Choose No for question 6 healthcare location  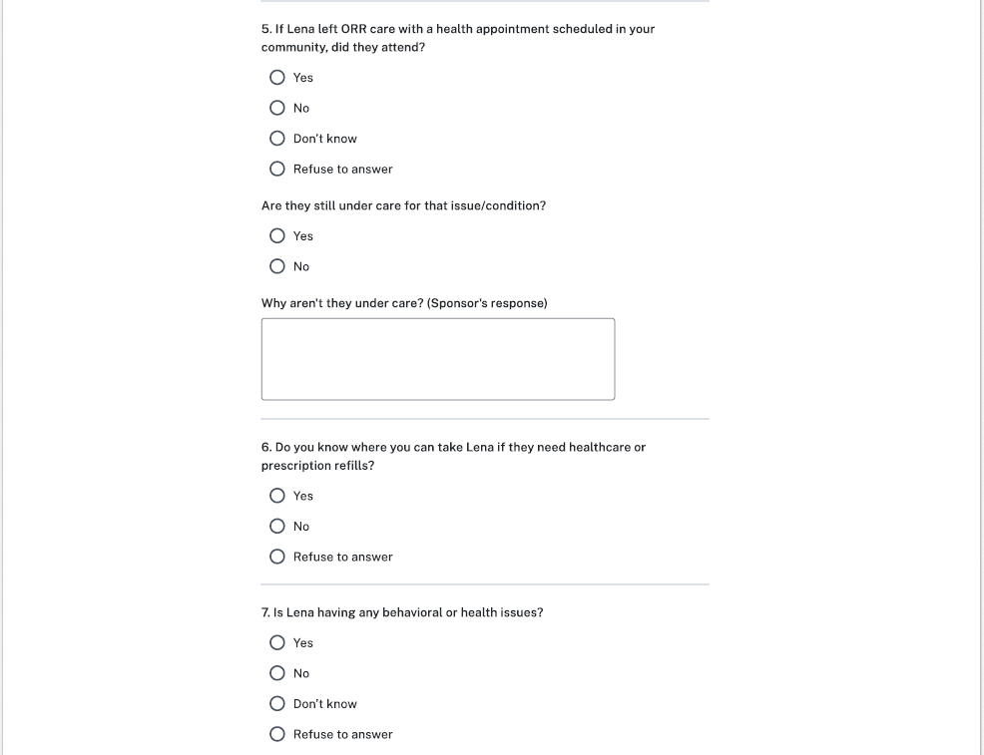pyautogui.click(x=277, y=527)
